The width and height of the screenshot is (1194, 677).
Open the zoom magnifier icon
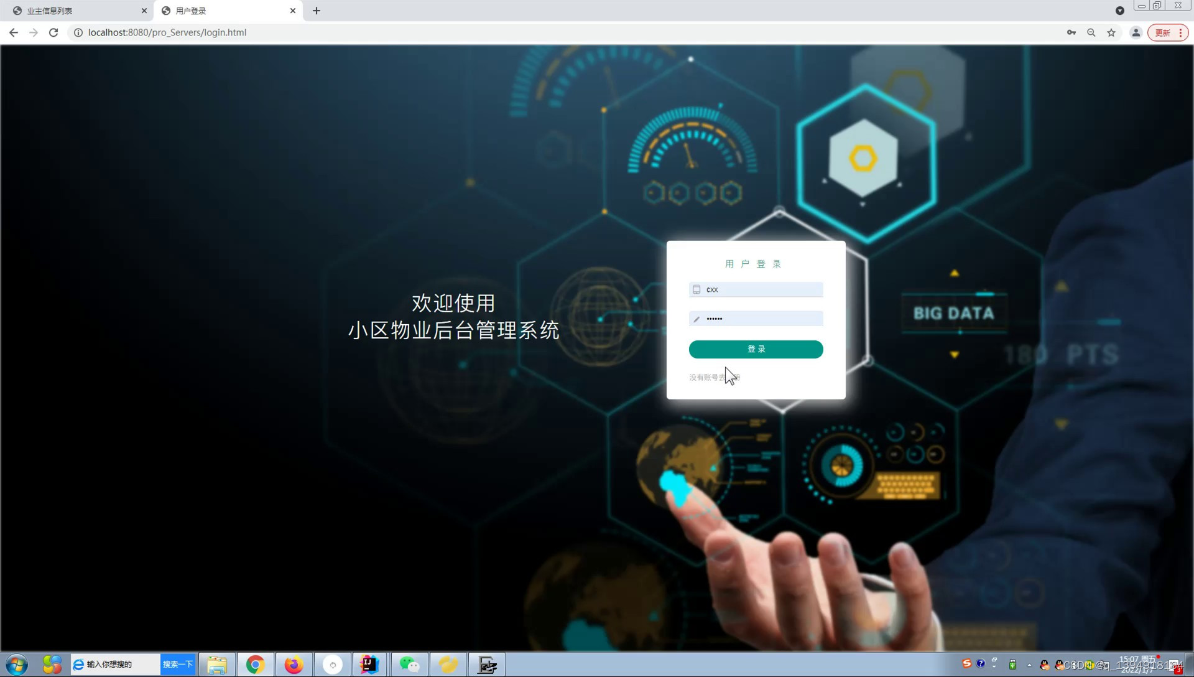1091,32
